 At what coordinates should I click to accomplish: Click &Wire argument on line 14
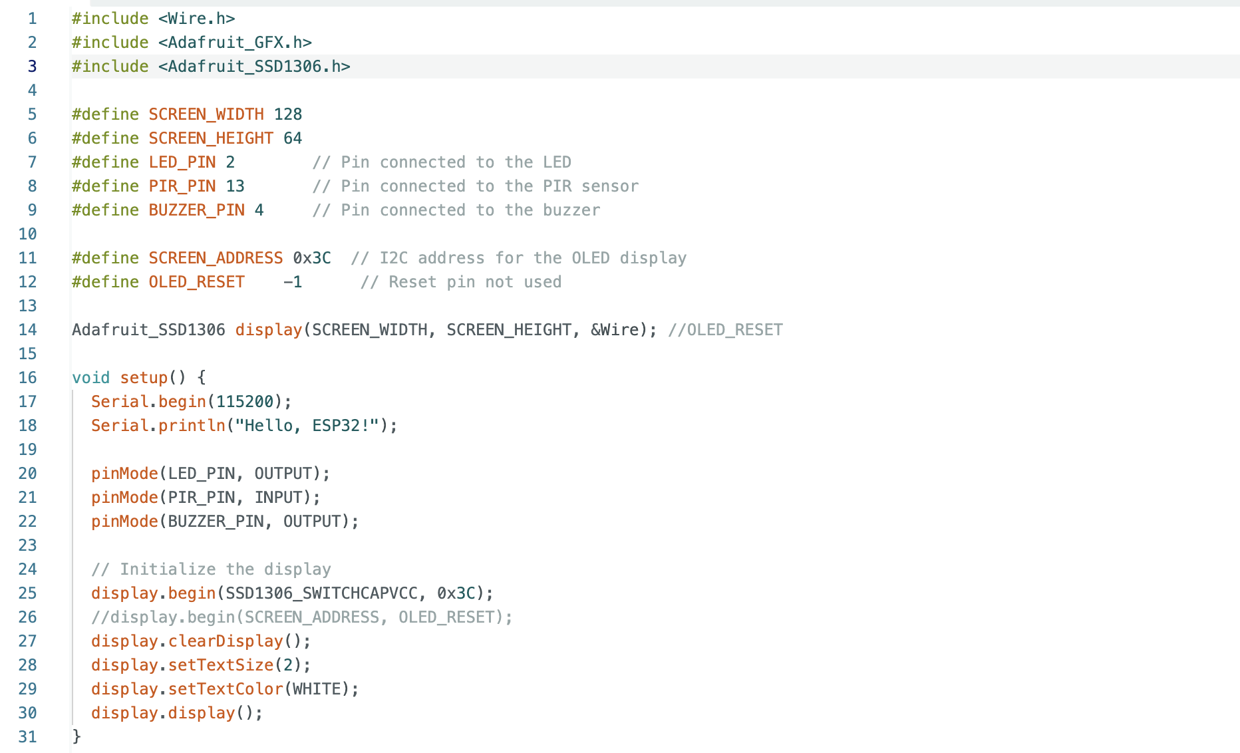pyautogui.click(x=615, y=330)
